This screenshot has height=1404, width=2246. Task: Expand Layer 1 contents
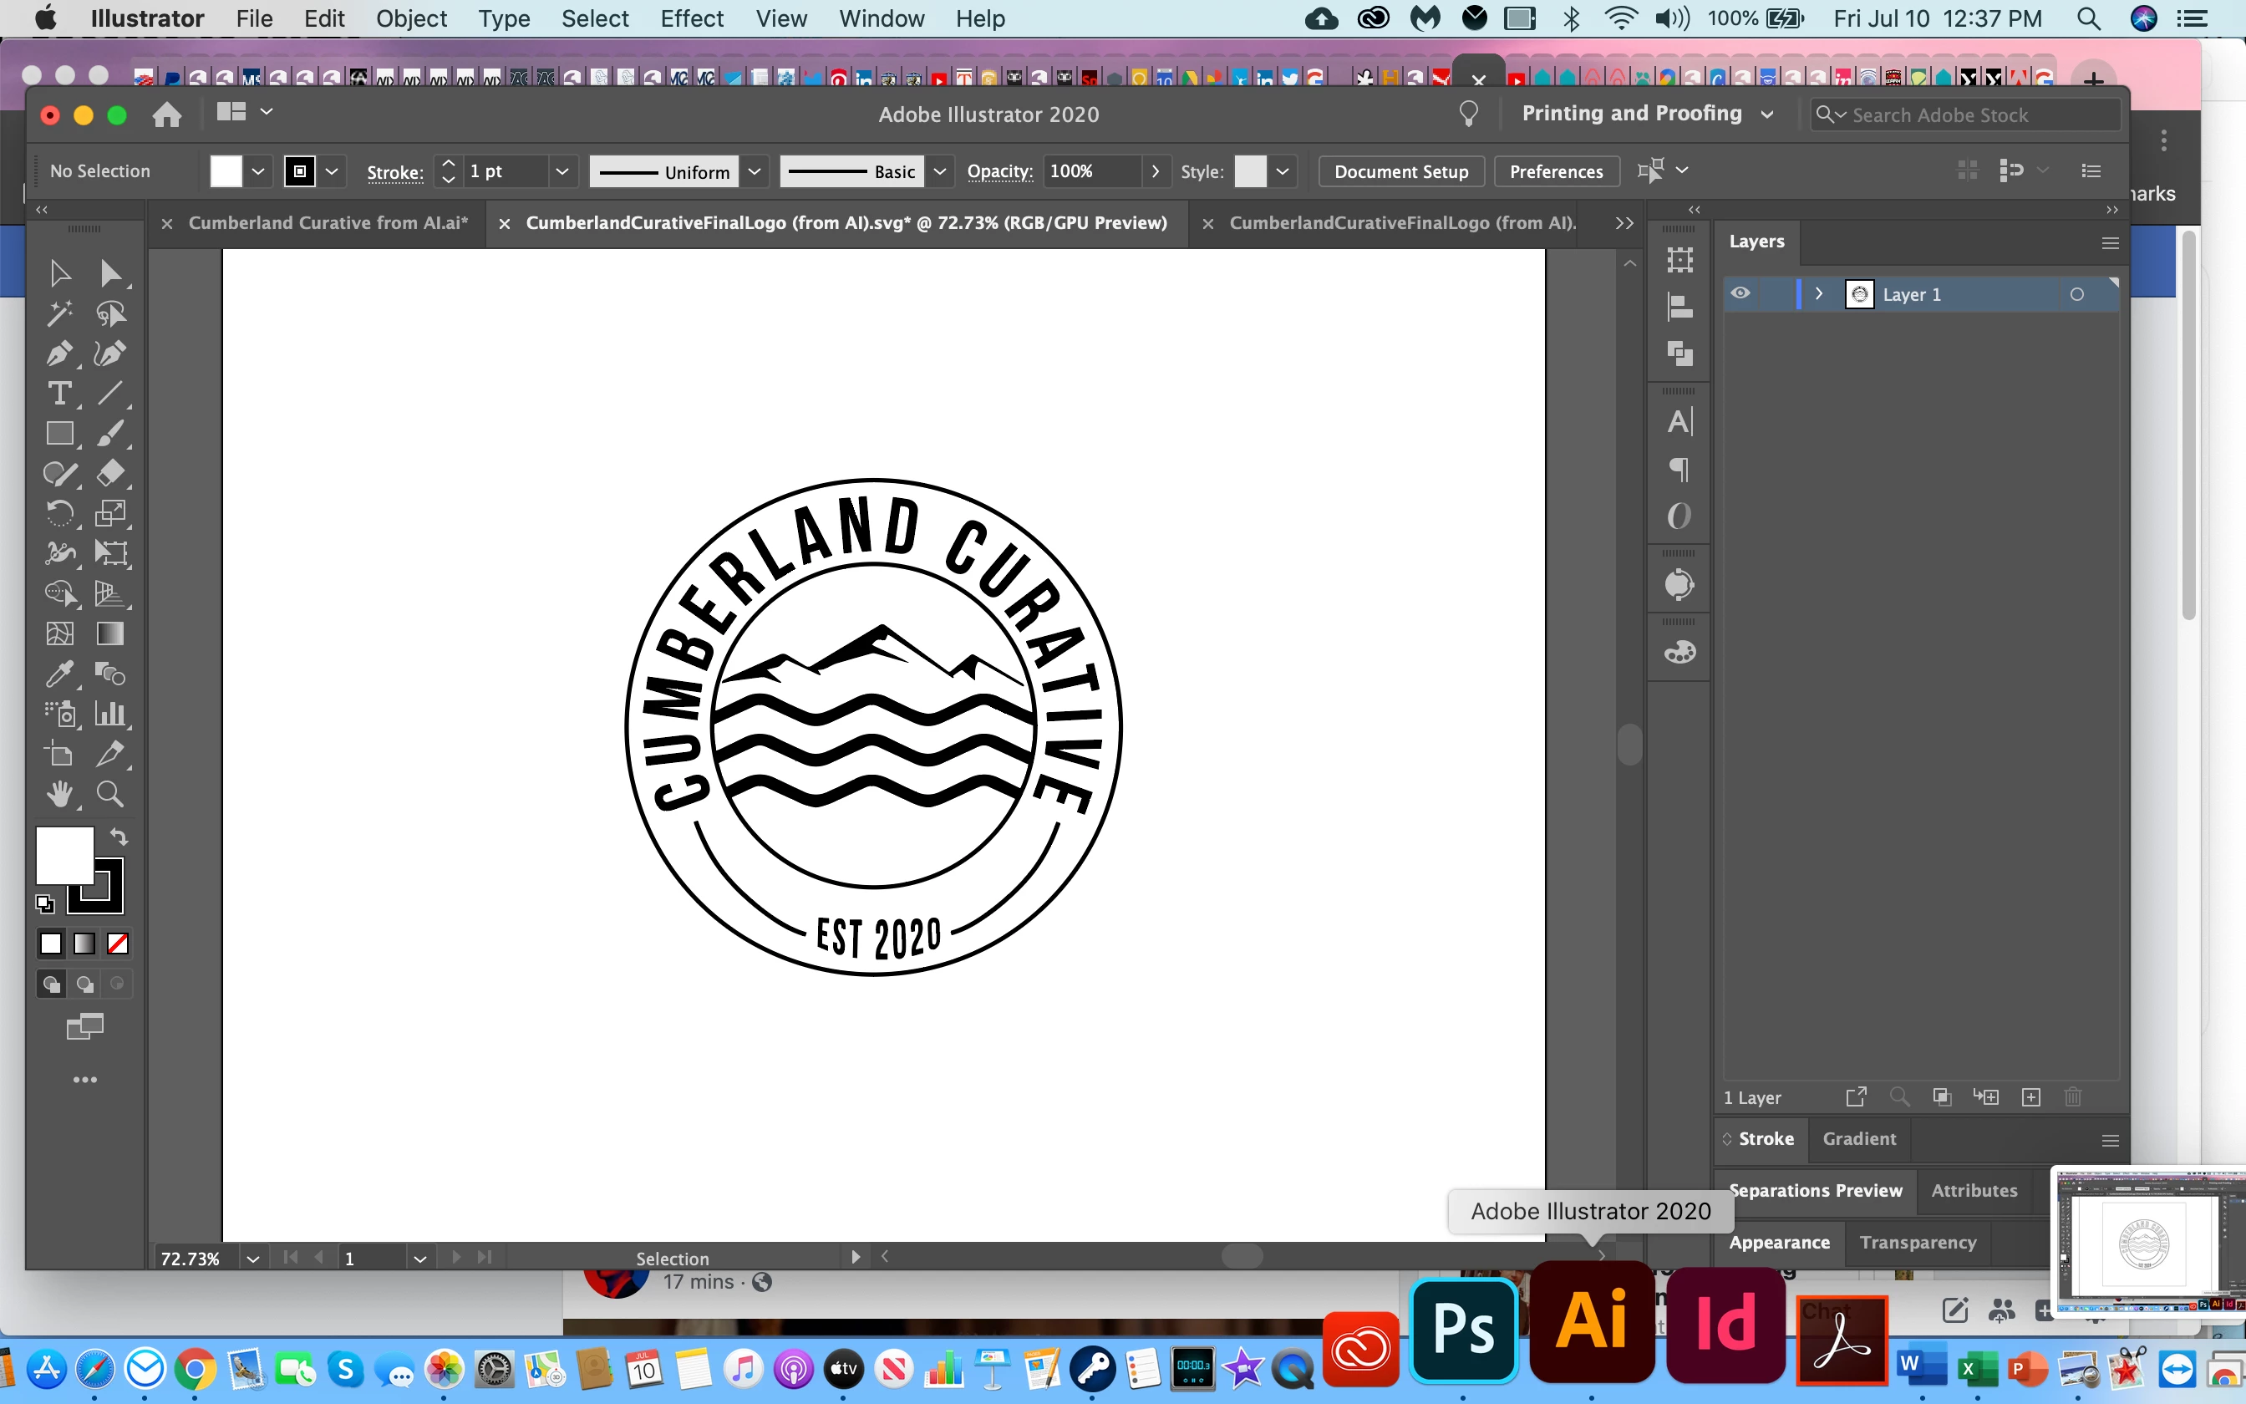[x=1819, y=294]
